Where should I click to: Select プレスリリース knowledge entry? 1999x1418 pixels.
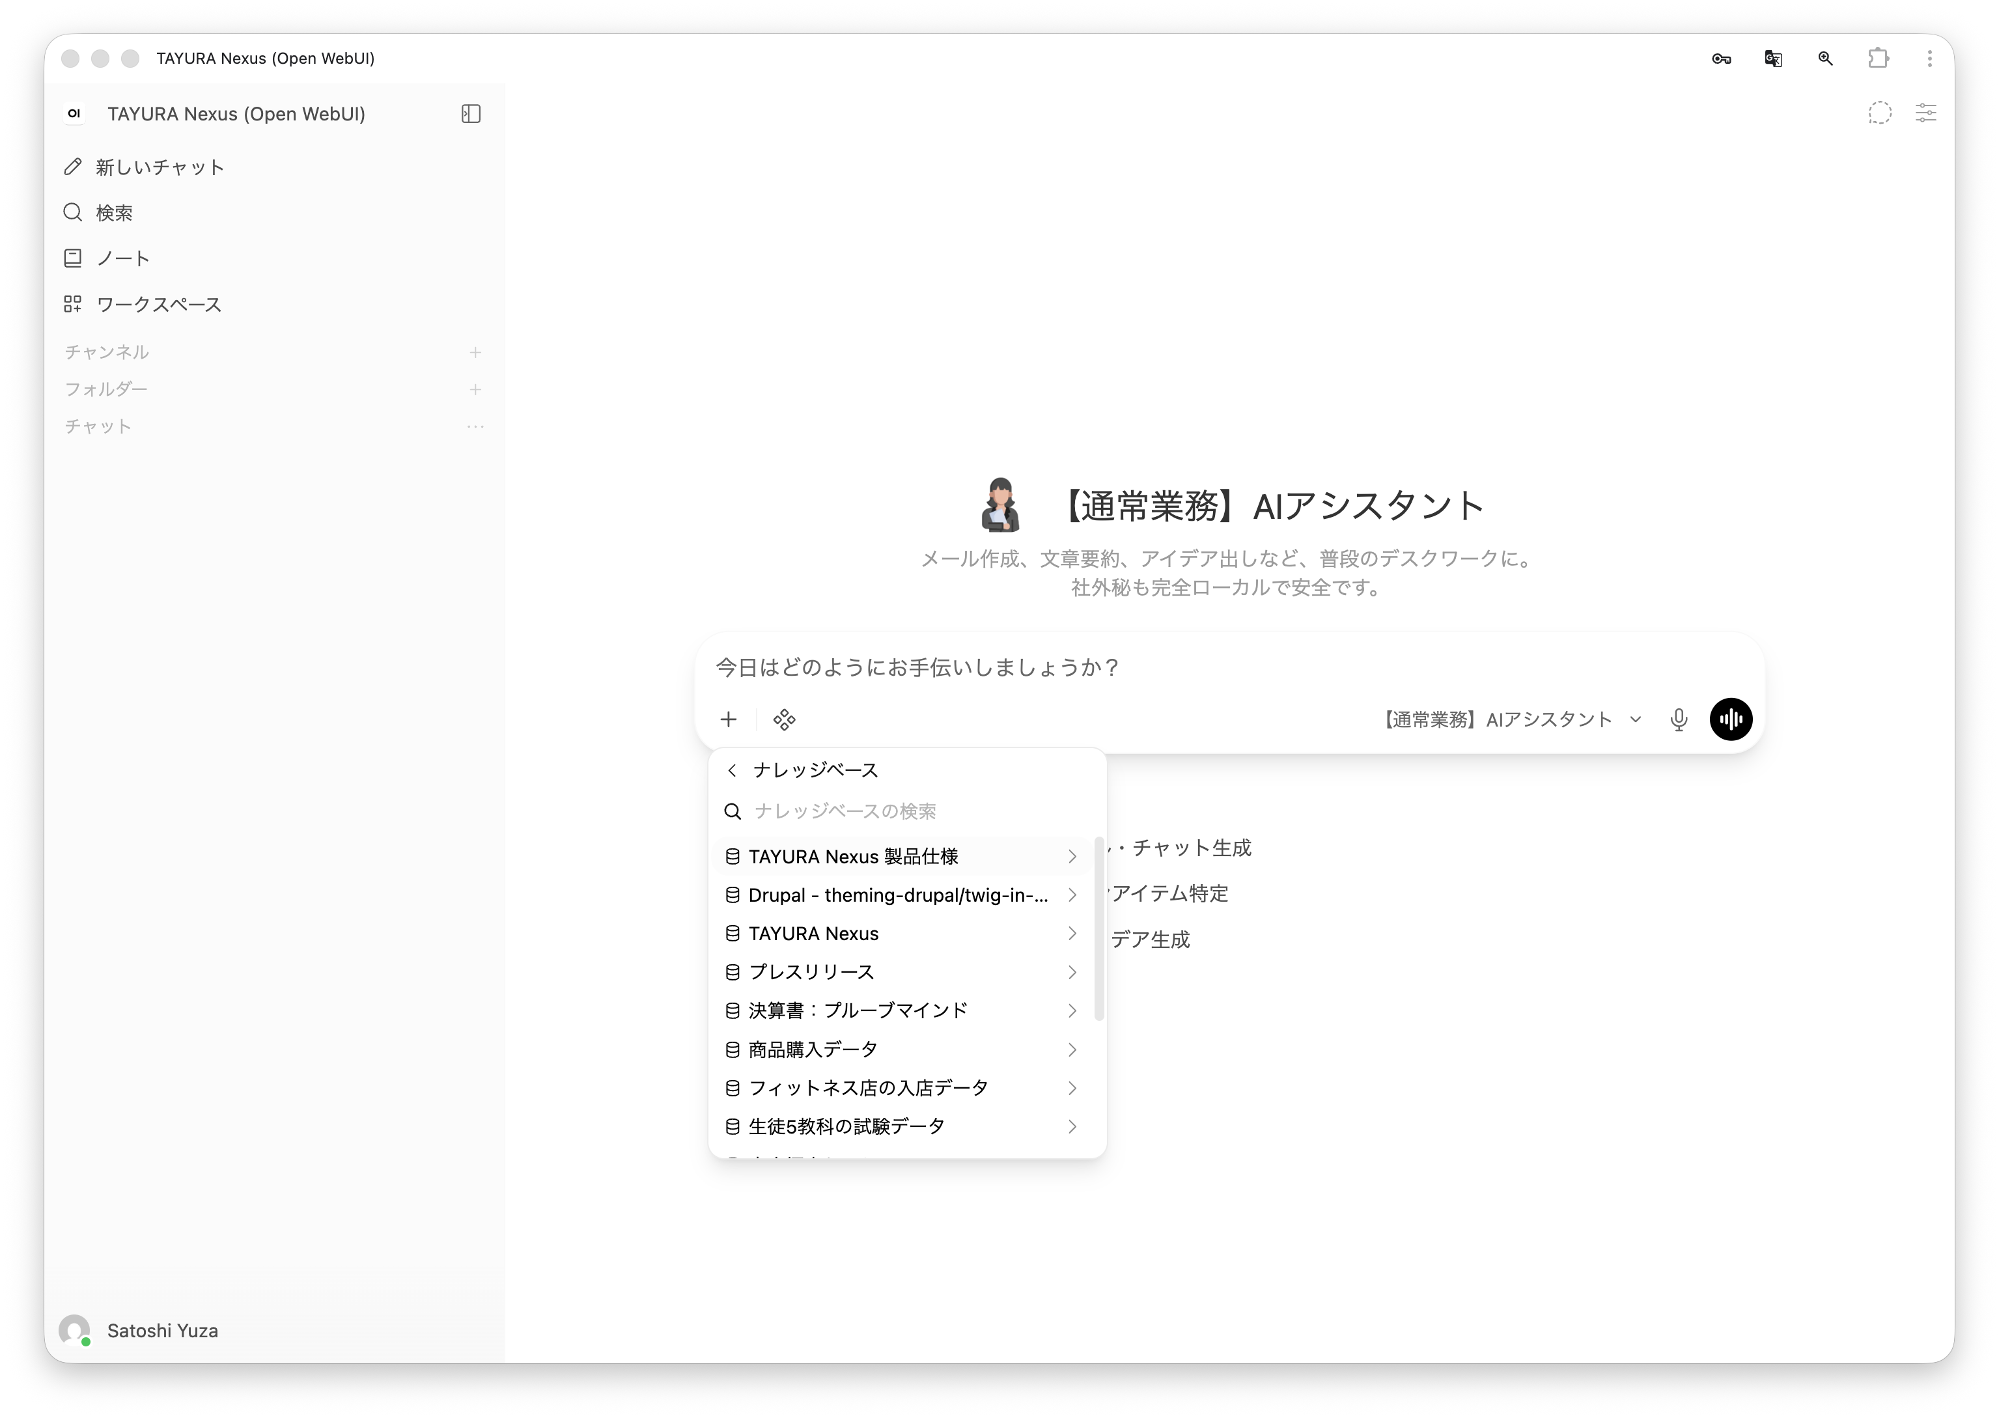tap(902, 973)
